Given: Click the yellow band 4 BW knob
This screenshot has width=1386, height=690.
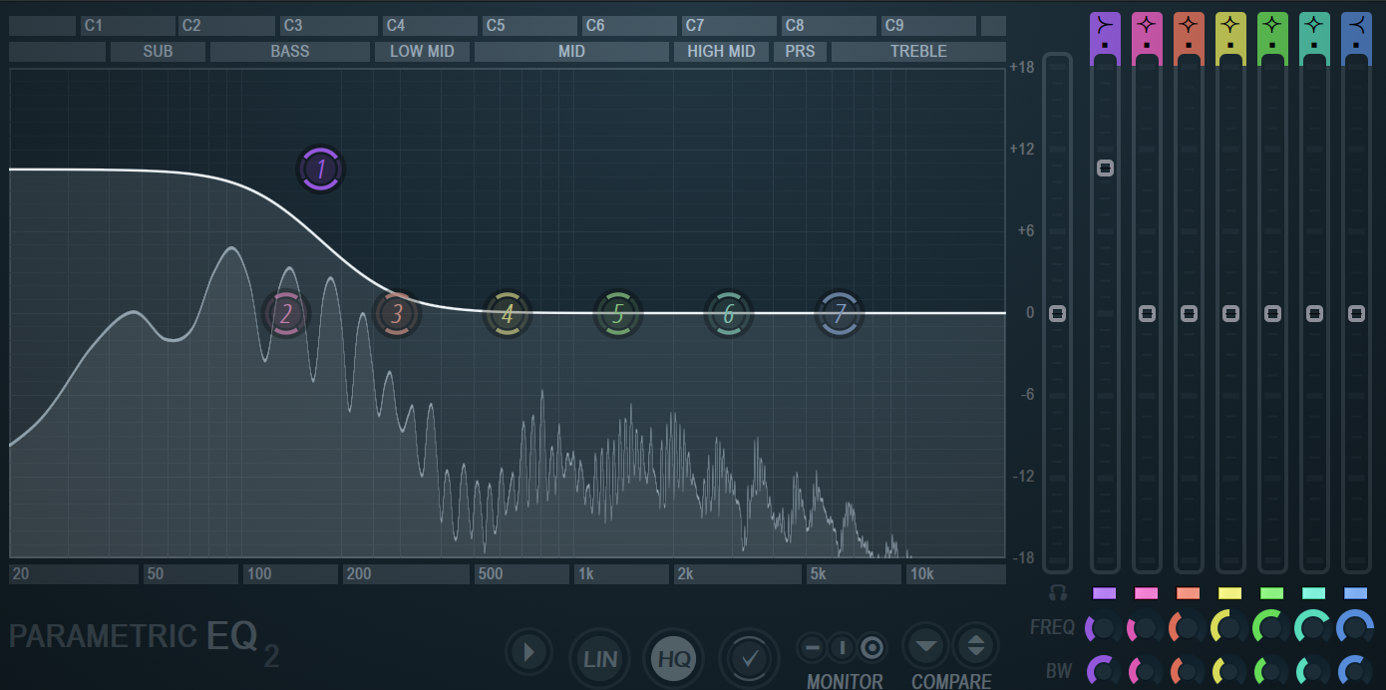Looking at the screenshot, I should pyautogui.click(x=1229, y=670).
